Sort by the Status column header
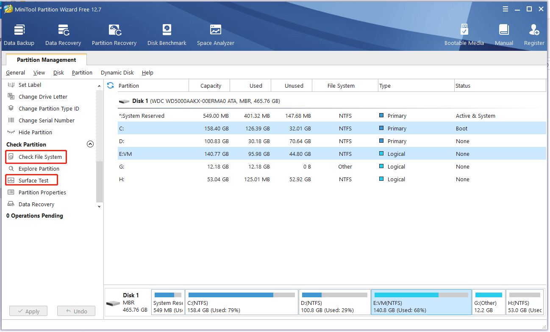 point(500,86)
